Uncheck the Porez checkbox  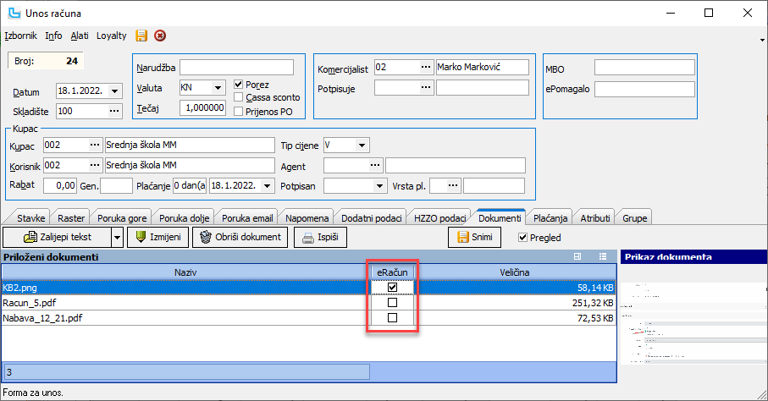click(239, 85)
